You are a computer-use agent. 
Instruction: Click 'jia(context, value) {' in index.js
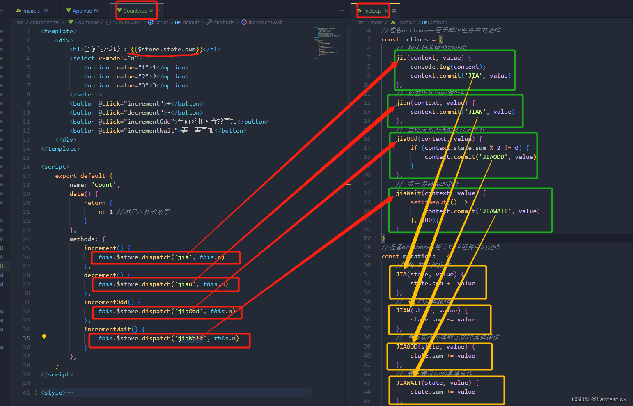click(x=433, y=57)
